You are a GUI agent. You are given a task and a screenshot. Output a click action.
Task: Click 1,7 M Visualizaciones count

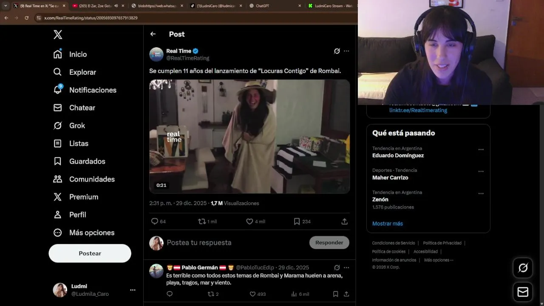(235, 203)
